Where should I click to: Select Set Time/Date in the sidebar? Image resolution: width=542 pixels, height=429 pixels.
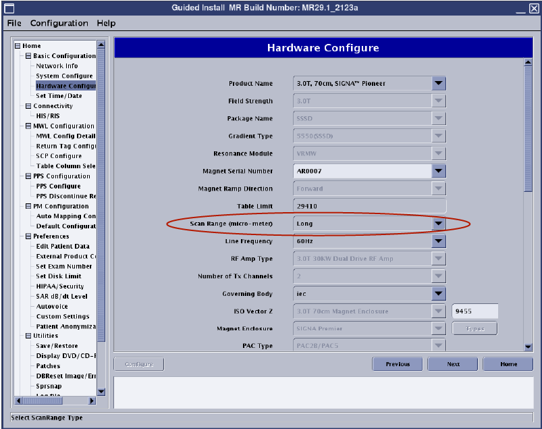59,96
